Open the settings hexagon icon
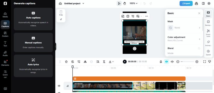 pos(209,3)
